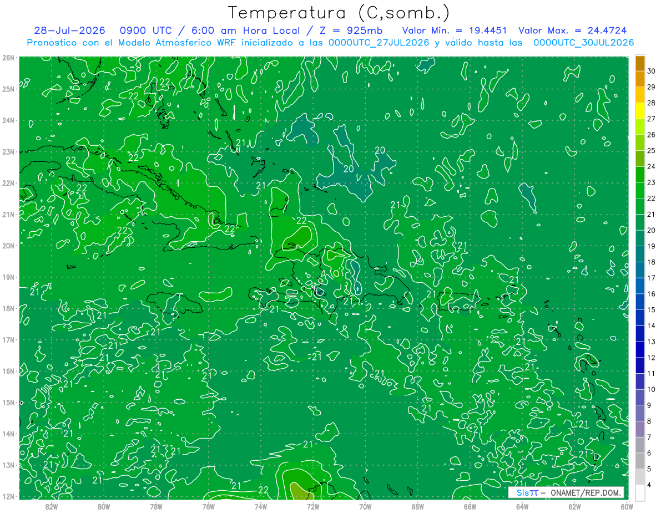Pick the legend swatch between 29 and 30
The image size is (666, 514).
click(x=640, y=79)
